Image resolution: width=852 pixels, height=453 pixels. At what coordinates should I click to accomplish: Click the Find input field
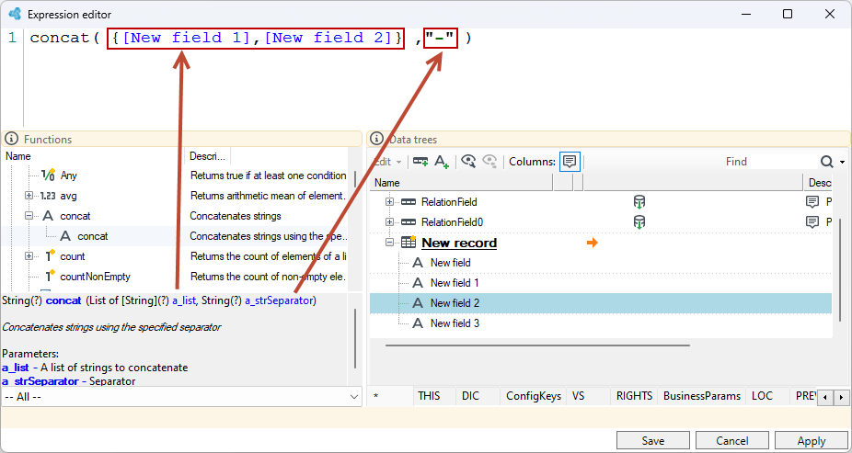pos(769,162)
